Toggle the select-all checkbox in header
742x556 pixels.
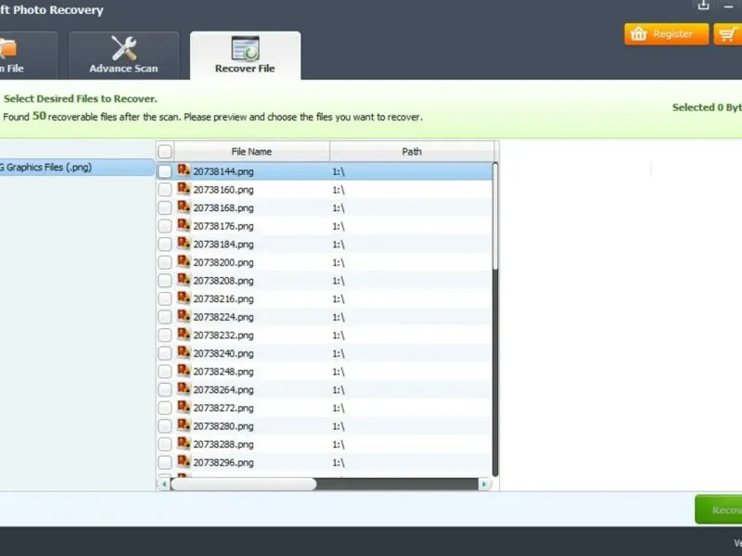(x=165, y=151)
